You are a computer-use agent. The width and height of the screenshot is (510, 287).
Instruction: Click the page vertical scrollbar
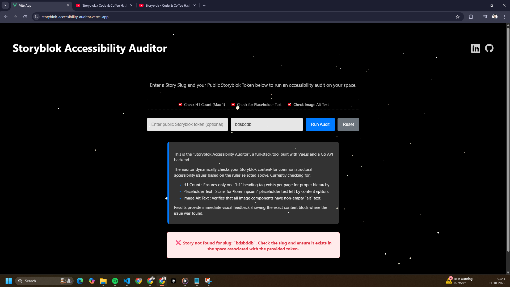[508, 140]
